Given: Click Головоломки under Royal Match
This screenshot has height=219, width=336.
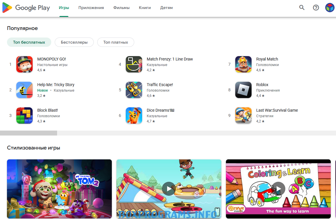Looking at the screenshot, I should [x=267, y=65].
